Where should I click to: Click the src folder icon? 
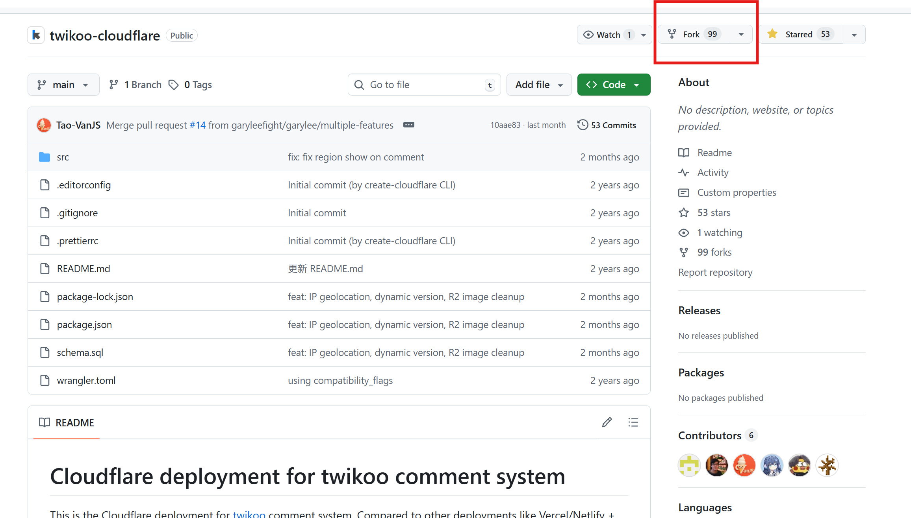pos(45,157)
